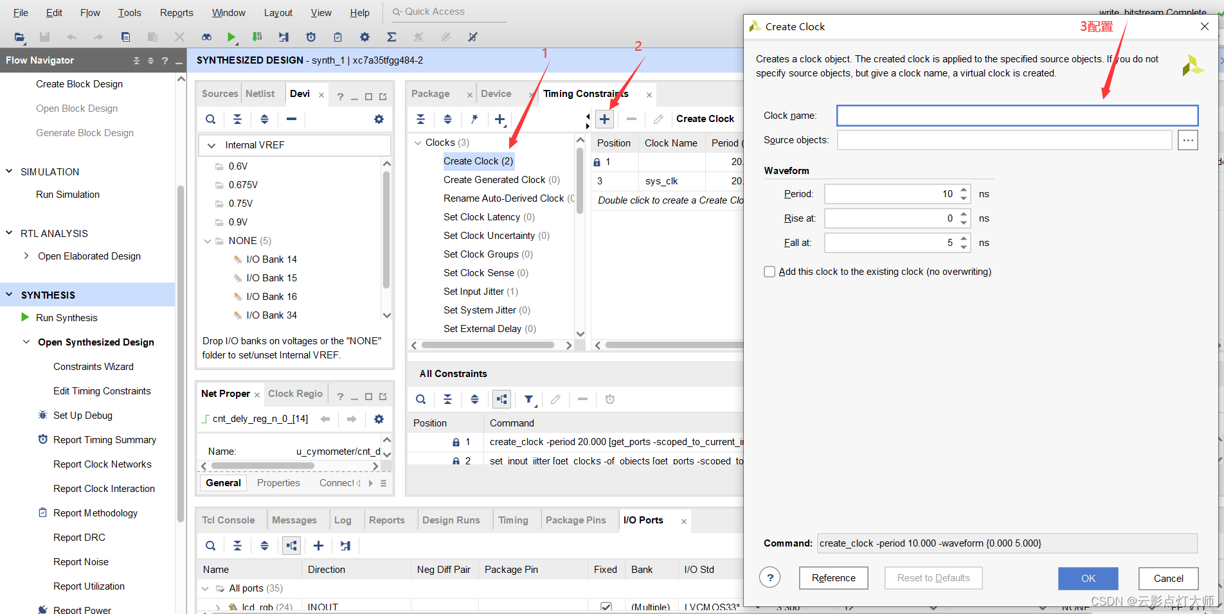Collapse RTL ANALYSIS section

[9, 233]
